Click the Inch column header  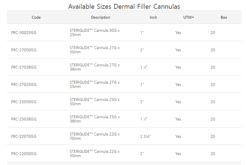click(x=153, y=17)
